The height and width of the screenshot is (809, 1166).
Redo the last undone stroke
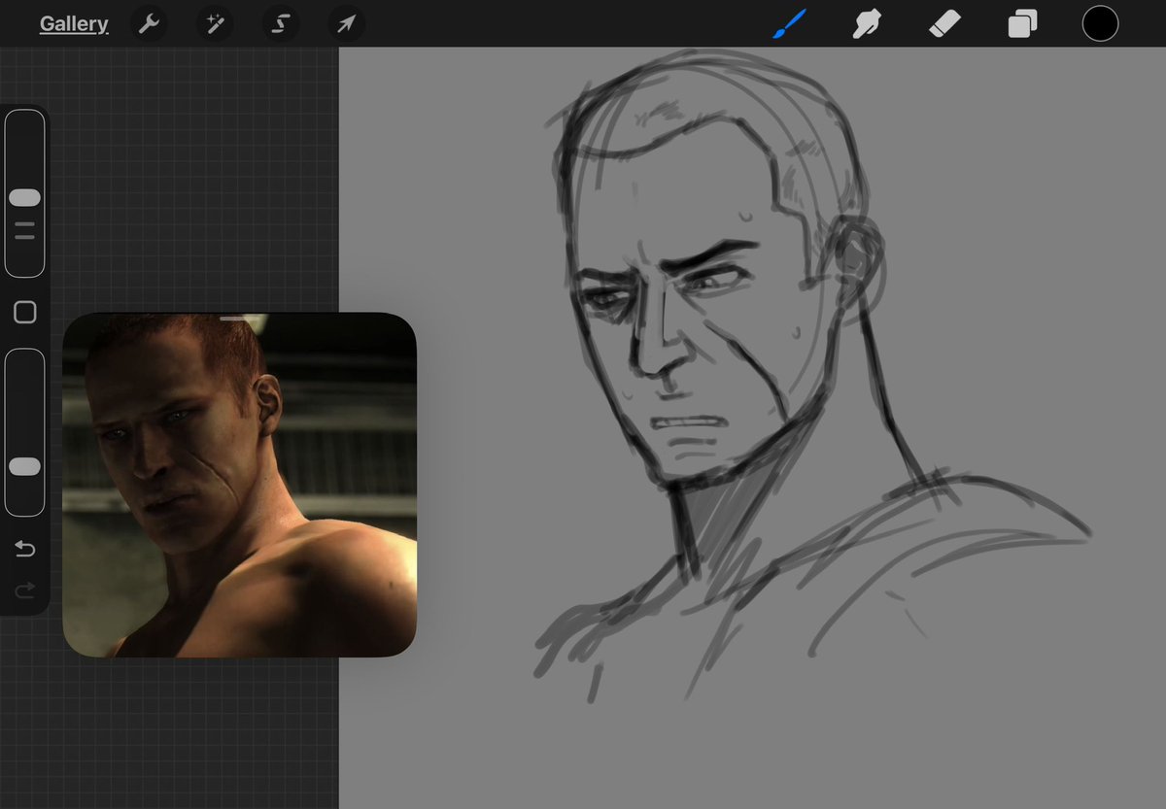click(x=25, y=590)
